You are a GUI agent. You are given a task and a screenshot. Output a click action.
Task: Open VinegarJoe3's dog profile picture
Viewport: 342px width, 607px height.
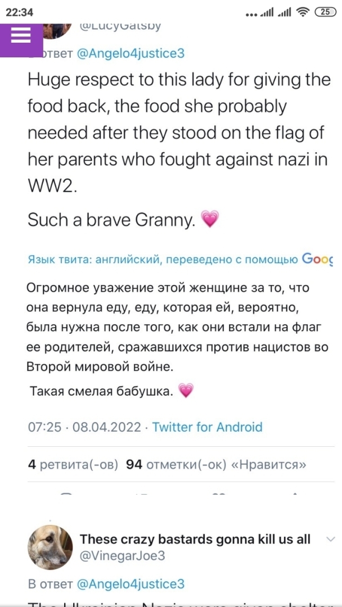pos(50,547)
